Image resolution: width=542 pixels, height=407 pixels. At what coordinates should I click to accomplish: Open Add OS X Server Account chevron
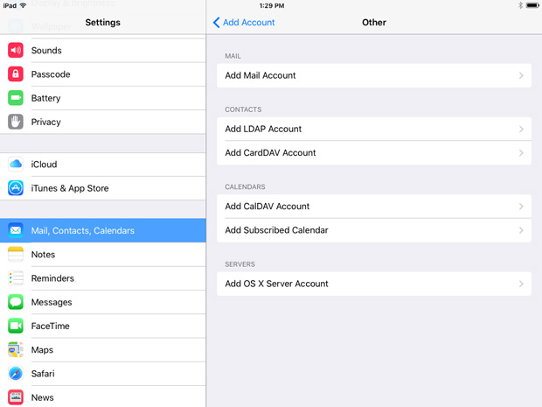pyautogui.click(x=521, y=284)
